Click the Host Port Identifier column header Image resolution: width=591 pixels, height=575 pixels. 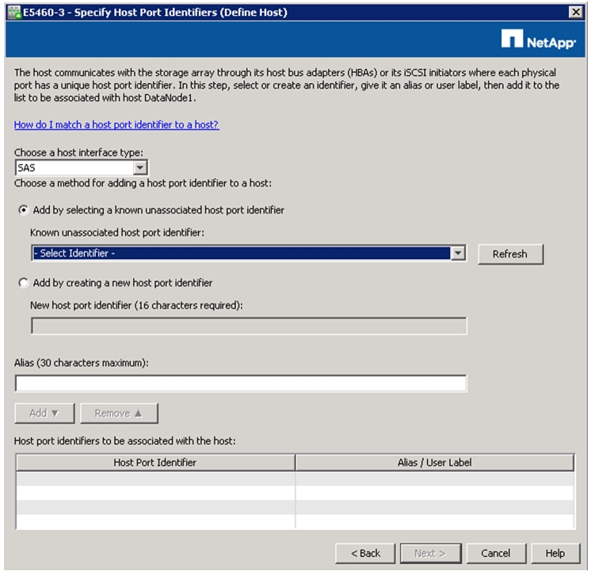click(x=155, y=463)
